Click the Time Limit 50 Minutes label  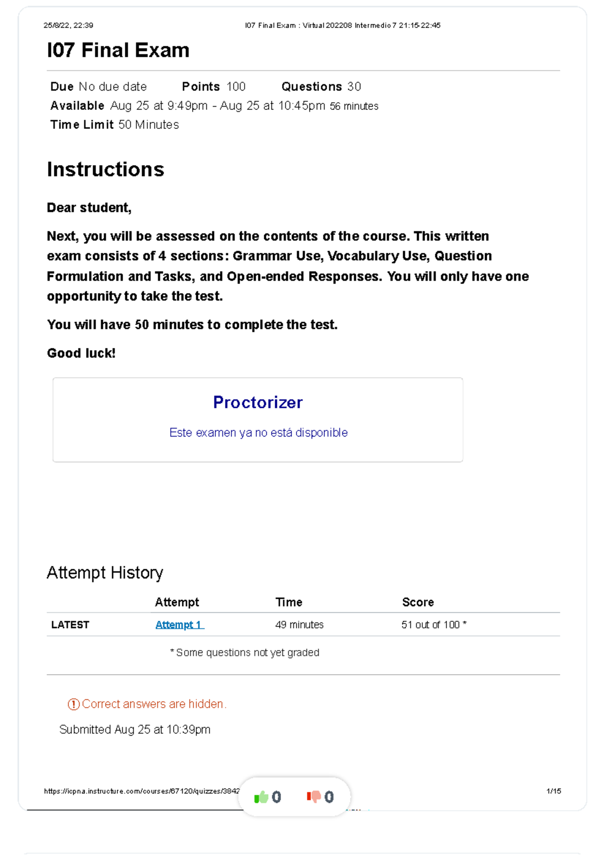pos(115,125)
